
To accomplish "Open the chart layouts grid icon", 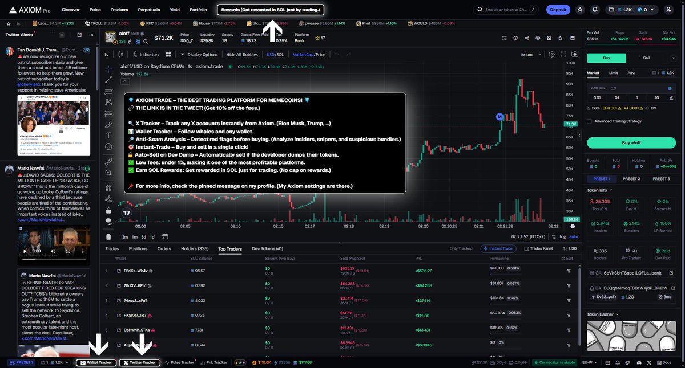I will tap(168, 55).
